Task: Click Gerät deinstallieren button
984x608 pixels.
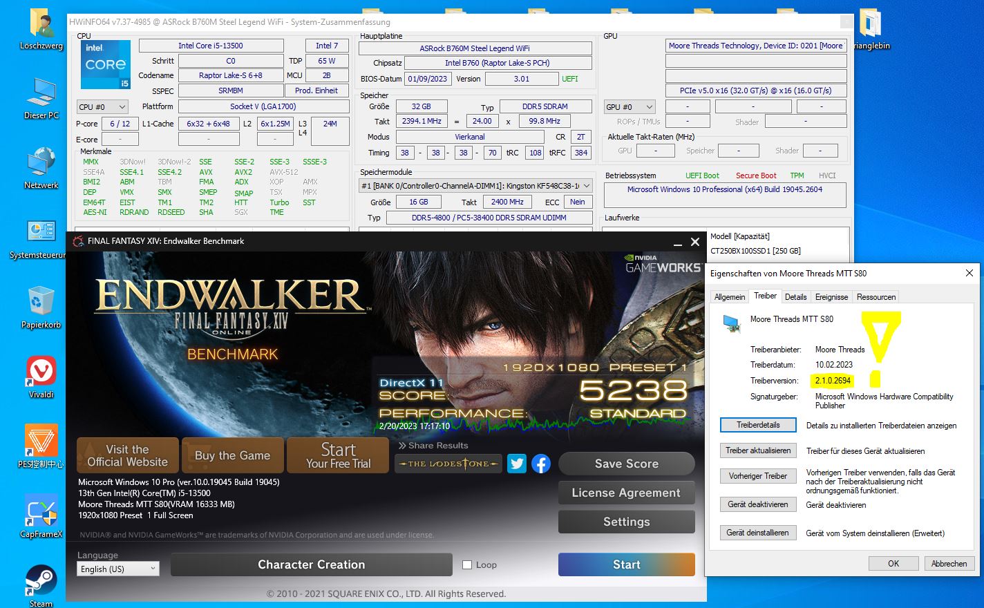Action: pyautogui.click(x=758, y=533)
